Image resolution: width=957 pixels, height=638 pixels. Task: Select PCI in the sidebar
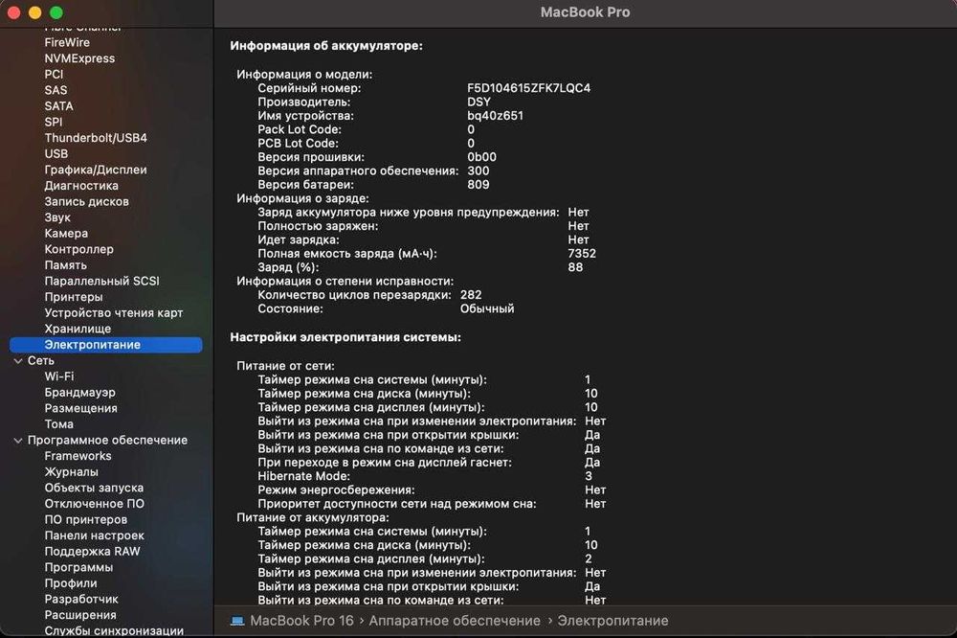coord(54,74)
